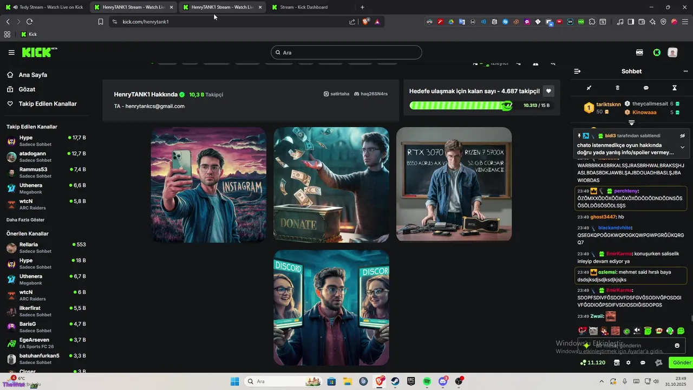
Task: Open atadogann channel in sidebar
Action: tap(46, 157)
